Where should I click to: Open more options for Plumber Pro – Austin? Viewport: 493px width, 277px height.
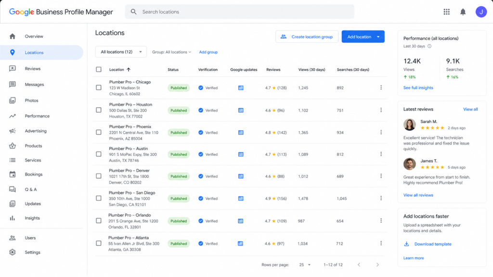381,154
